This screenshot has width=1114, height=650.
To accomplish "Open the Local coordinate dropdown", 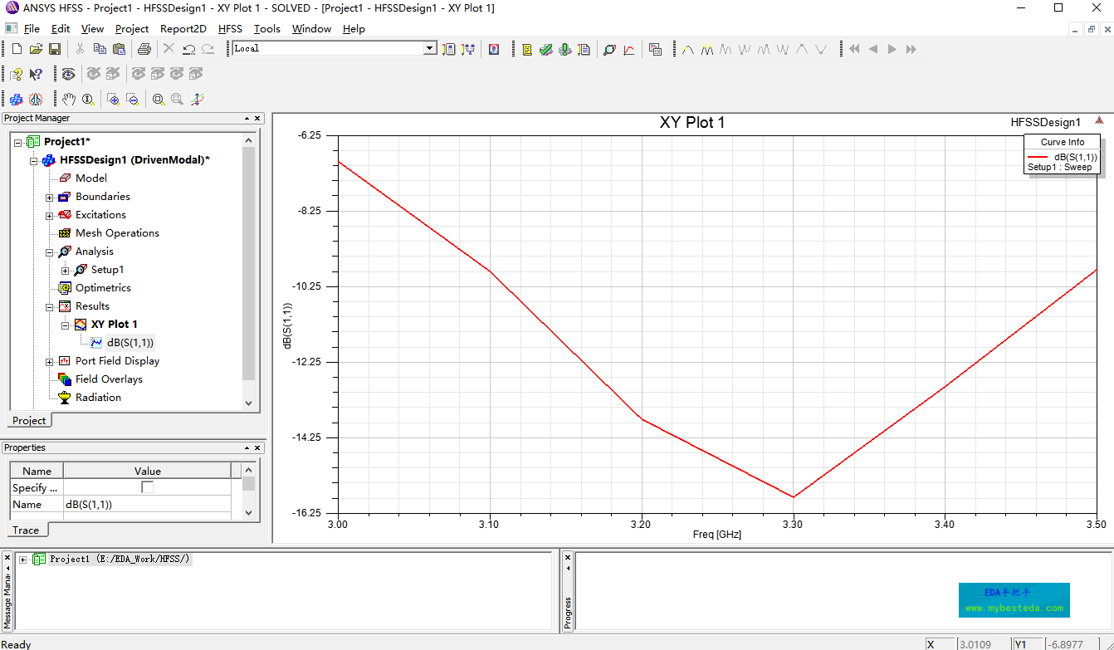I will point(429,49).
